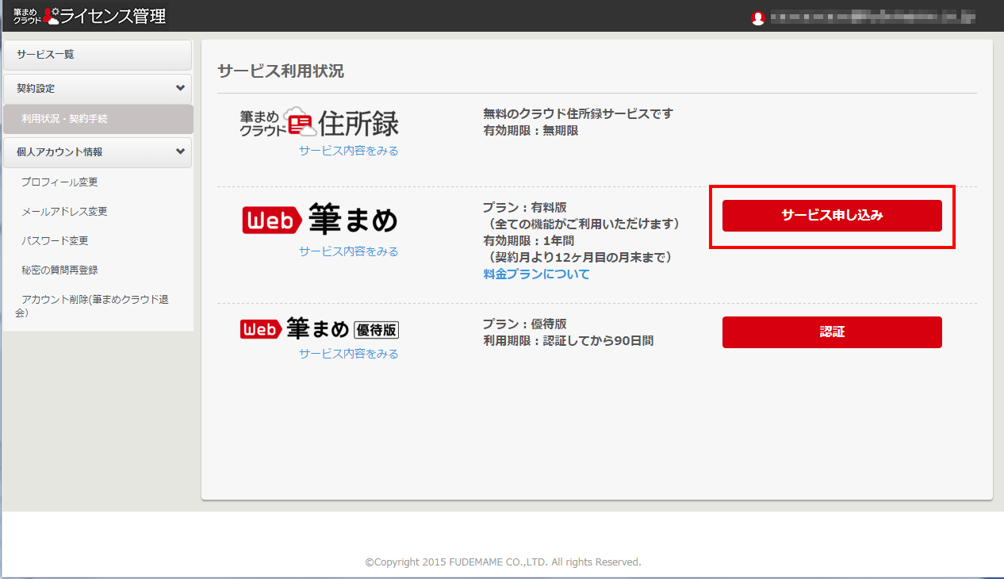Click the Web筆まめ 優待版 logo
This screenshot has height=579, width=1004.
tap(320, 329)
